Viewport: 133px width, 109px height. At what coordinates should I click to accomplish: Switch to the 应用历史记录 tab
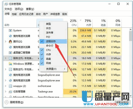(26, 14)
